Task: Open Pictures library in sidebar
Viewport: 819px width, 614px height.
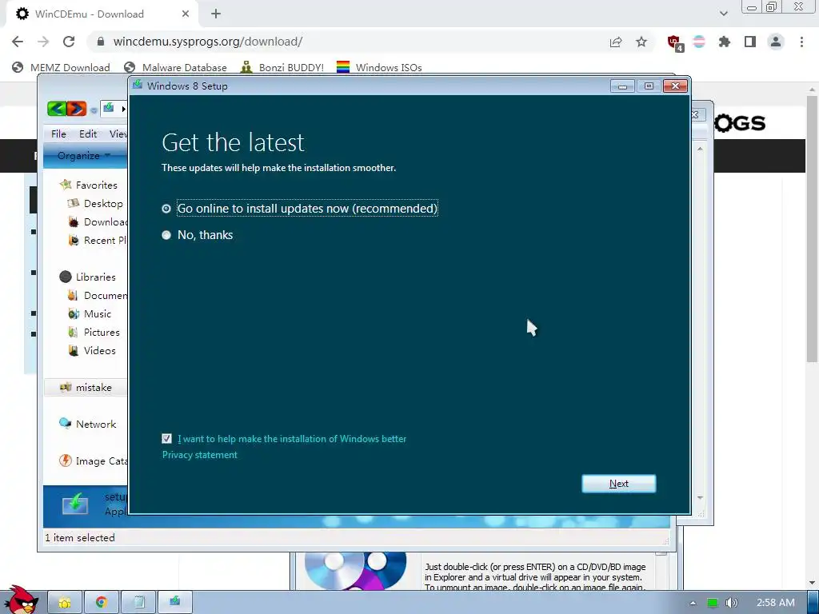Action: click(x=94, y=332)
